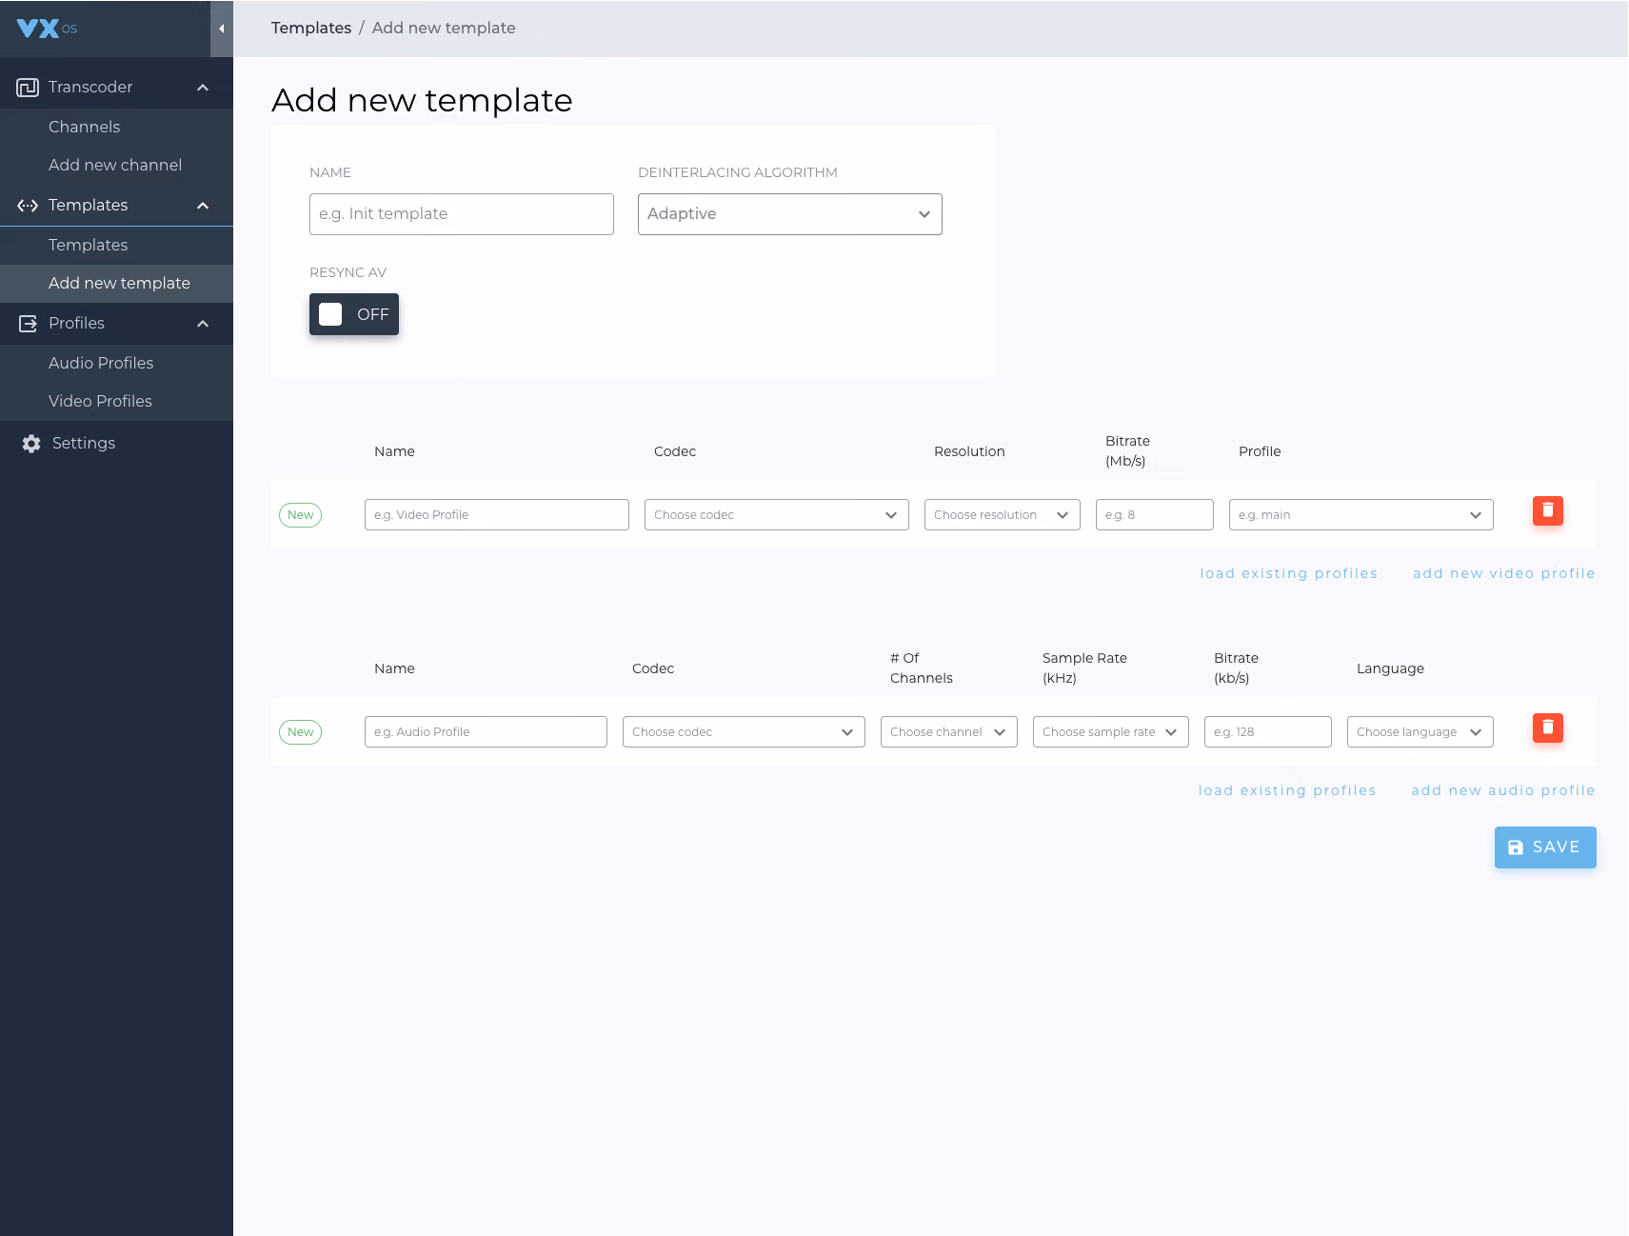Click the Profiles menu header label
Image resolution: width=1629 pixels, height=1236 pixels.
pos(76,324)
